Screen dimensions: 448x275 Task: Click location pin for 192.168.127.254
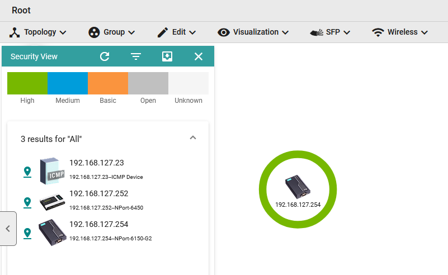(x=27, y=233)
